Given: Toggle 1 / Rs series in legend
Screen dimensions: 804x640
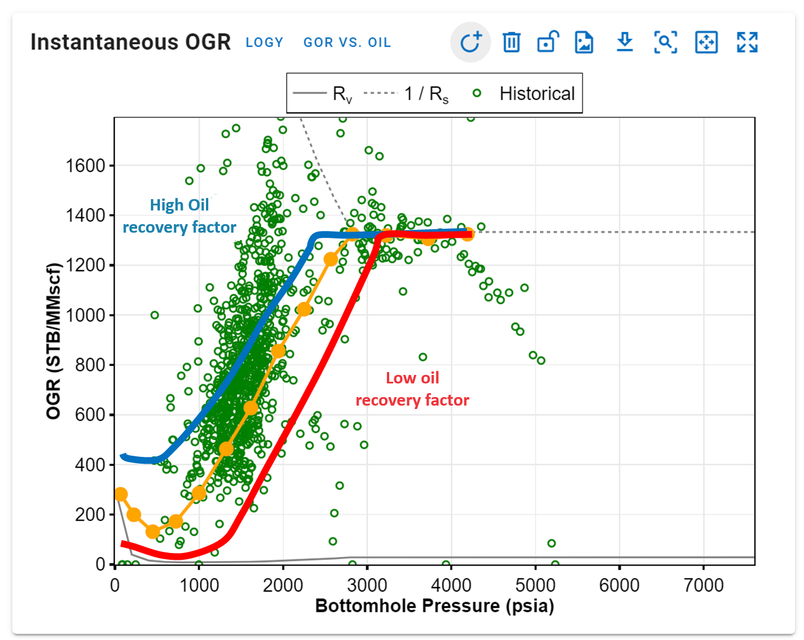Looking at the screenshot, I should pos(406,93).
